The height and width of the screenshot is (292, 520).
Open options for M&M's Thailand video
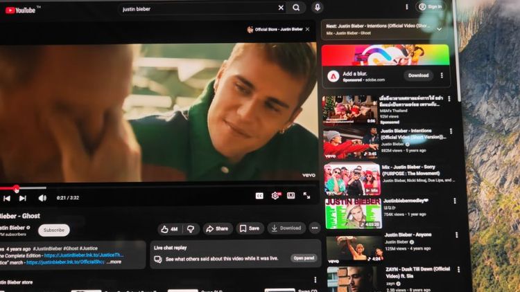(x=449, y=99)
